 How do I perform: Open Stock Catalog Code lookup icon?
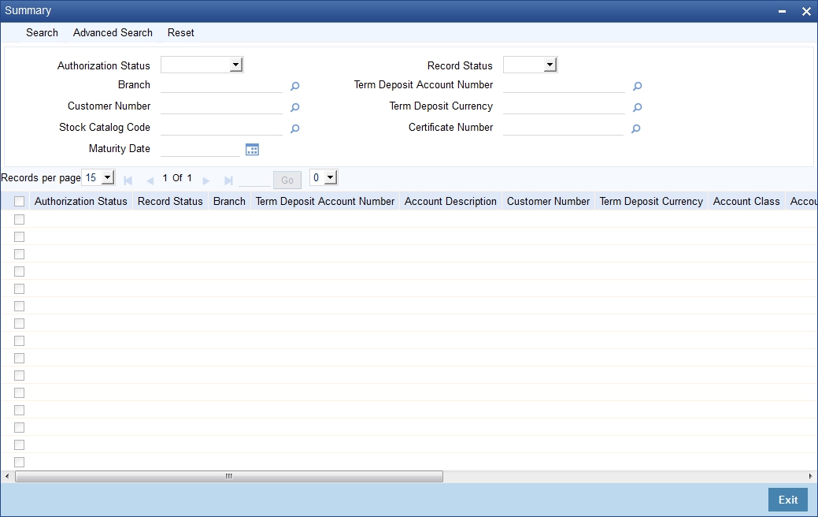click(x=294, y=129)
